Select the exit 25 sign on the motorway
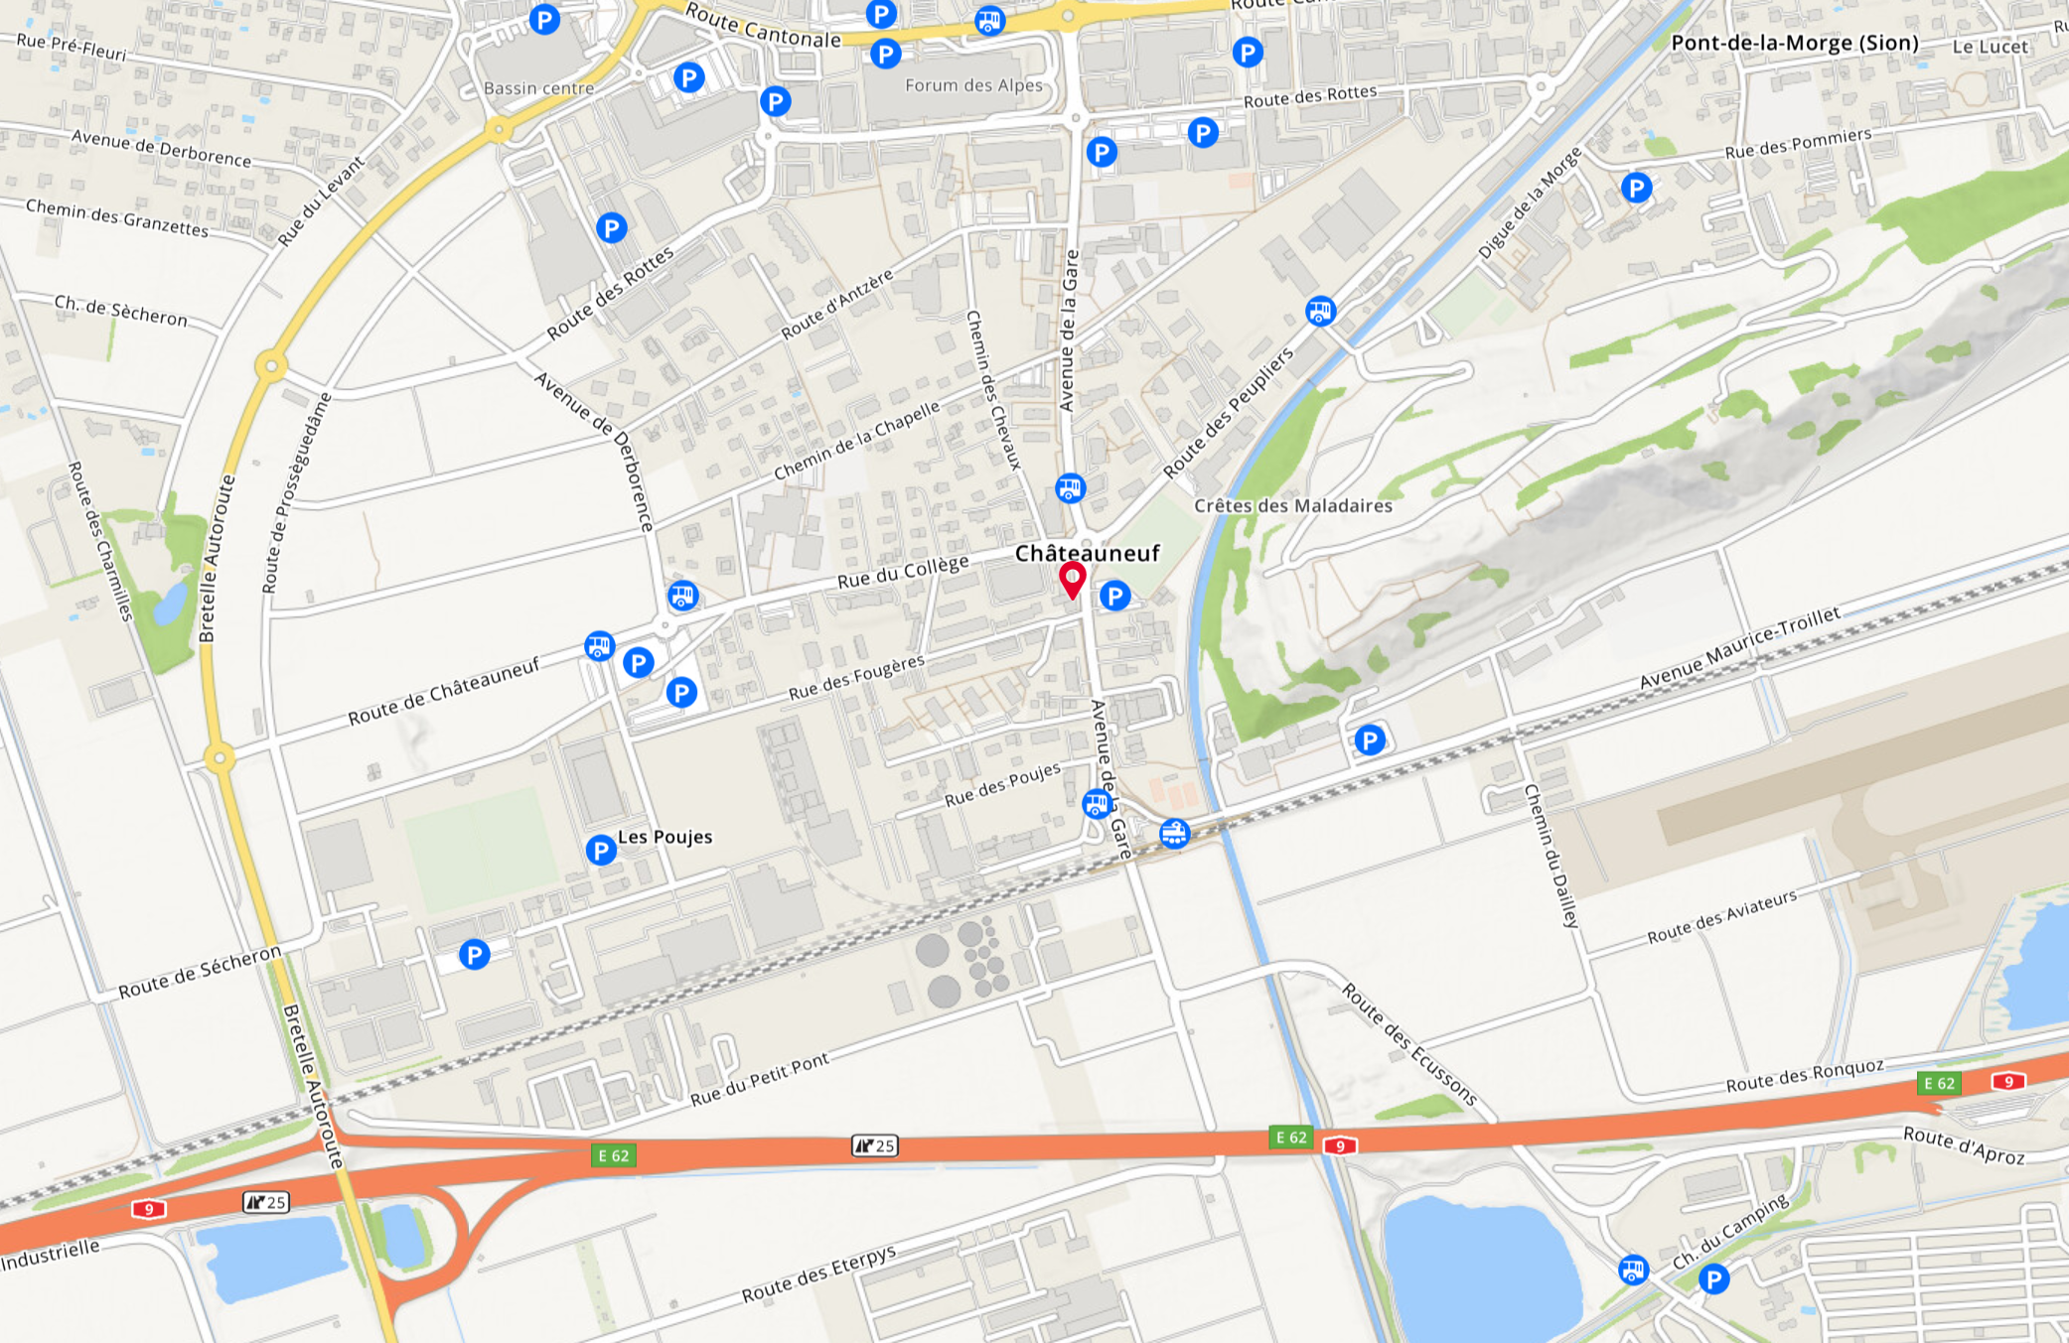The height and width of the screenshot is (1343, 2069). [875, 1146]
